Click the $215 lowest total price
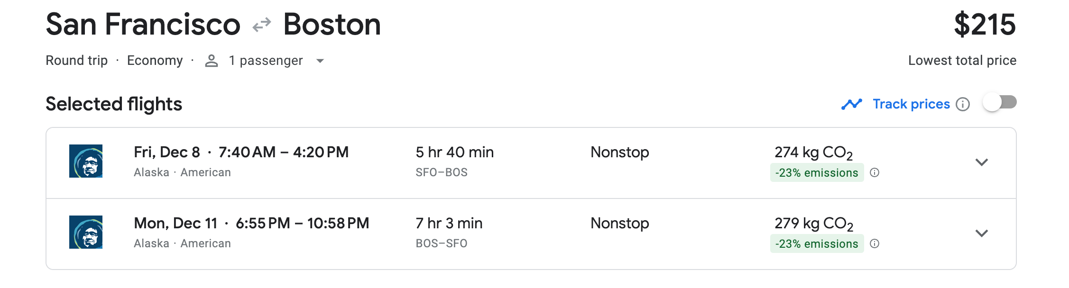The image size is (1069, 288). coord(985,25)
